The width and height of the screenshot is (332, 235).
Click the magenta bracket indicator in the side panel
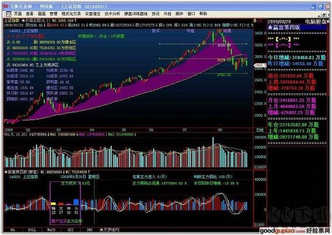coord(284,45)
